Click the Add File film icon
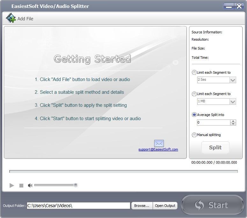Viewport: 247px width, 218px height. (11, 18)
